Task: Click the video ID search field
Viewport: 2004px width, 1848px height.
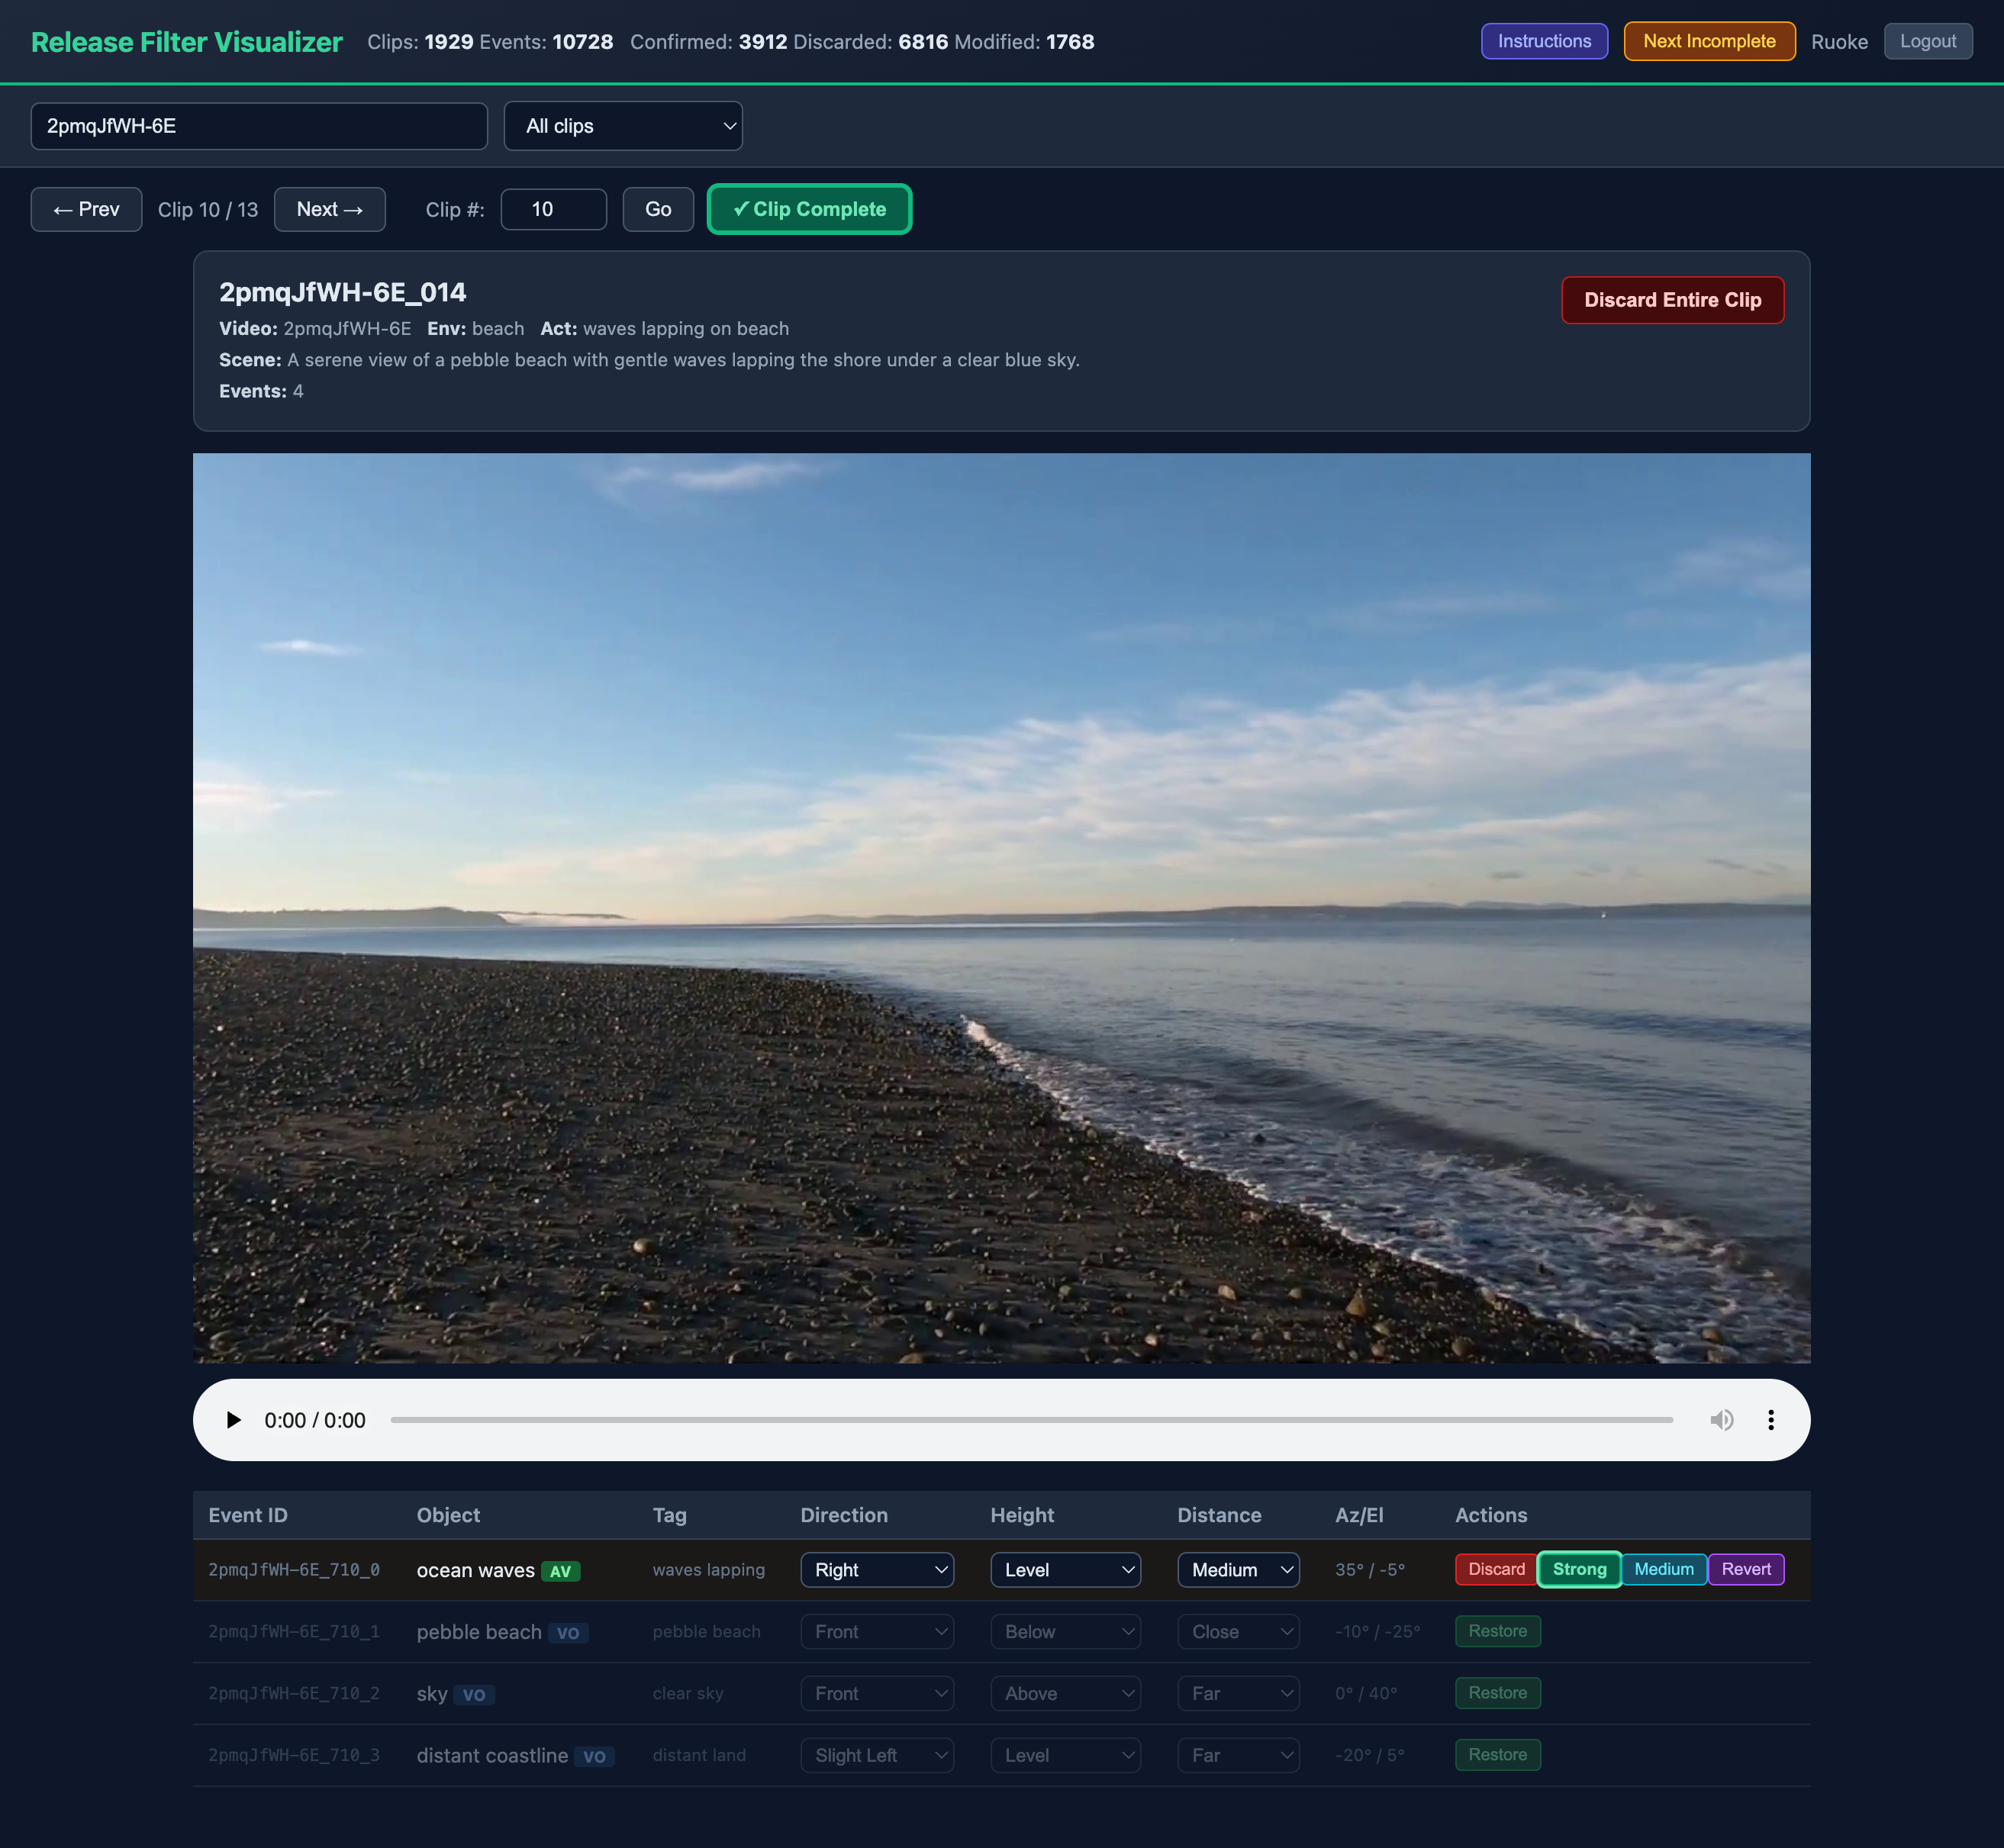Action: [259, 126]
